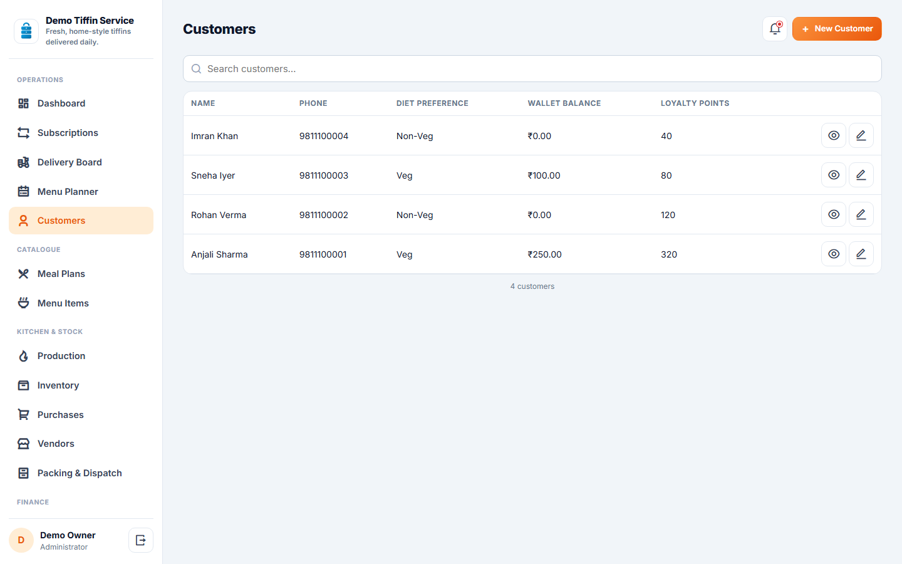Click the 4 customers count text
The image size is (902, 564).
click(x=532, y=286)
